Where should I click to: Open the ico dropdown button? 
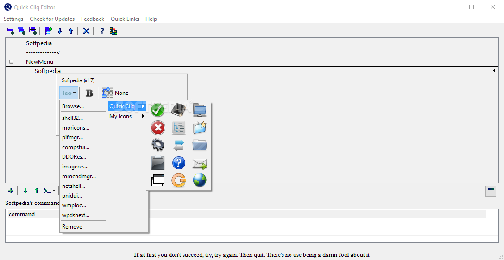pyautogui.click(x=69, y=93)
